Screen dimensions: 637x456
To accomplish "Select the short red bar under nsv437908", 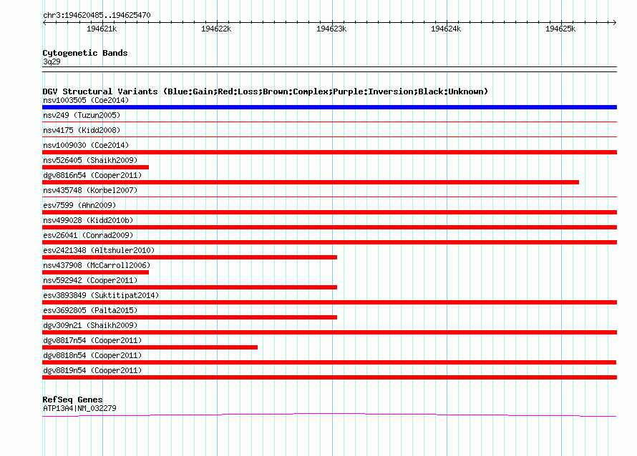I will pyautogui.click(x=95, y=272).
